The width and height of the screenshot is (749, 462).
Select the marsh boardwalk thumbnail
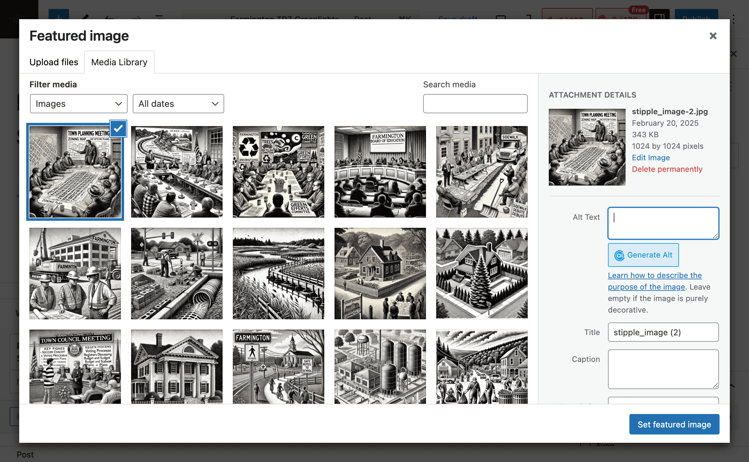click(x=279, y=274)
